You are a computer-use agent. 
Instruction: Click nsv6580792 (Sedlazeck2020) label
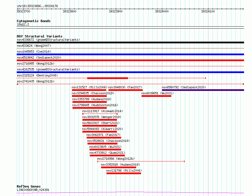point(184,87)
